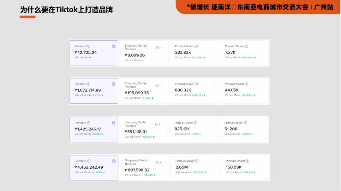Click the Product Reach value 7.27K

coord(230,53)
